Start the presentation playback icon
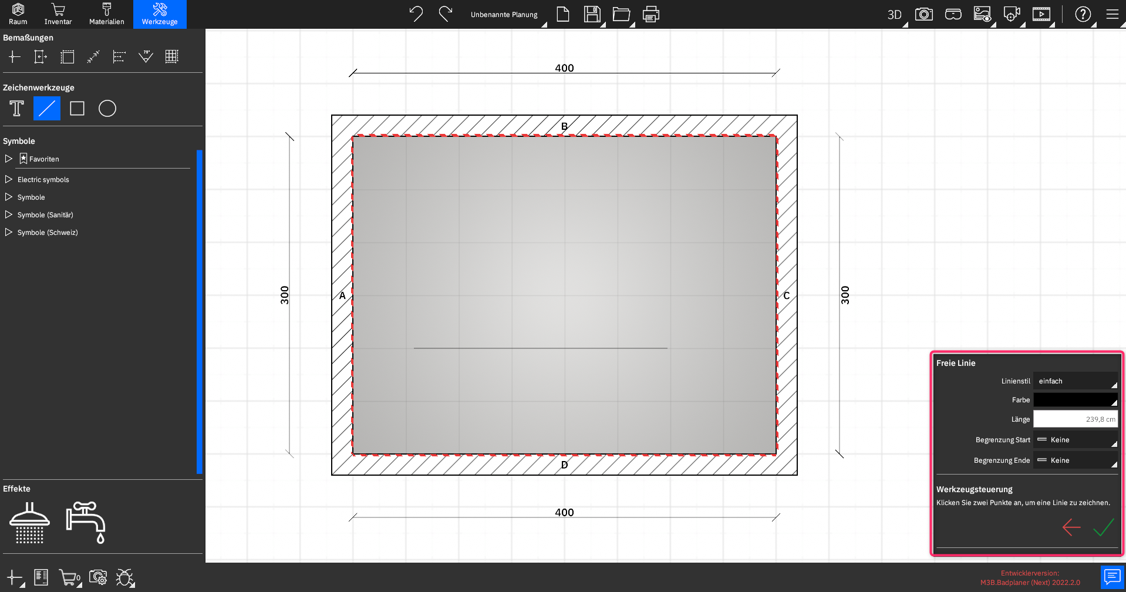The height and width of the screenshot is (592, 1126). 1041,14
